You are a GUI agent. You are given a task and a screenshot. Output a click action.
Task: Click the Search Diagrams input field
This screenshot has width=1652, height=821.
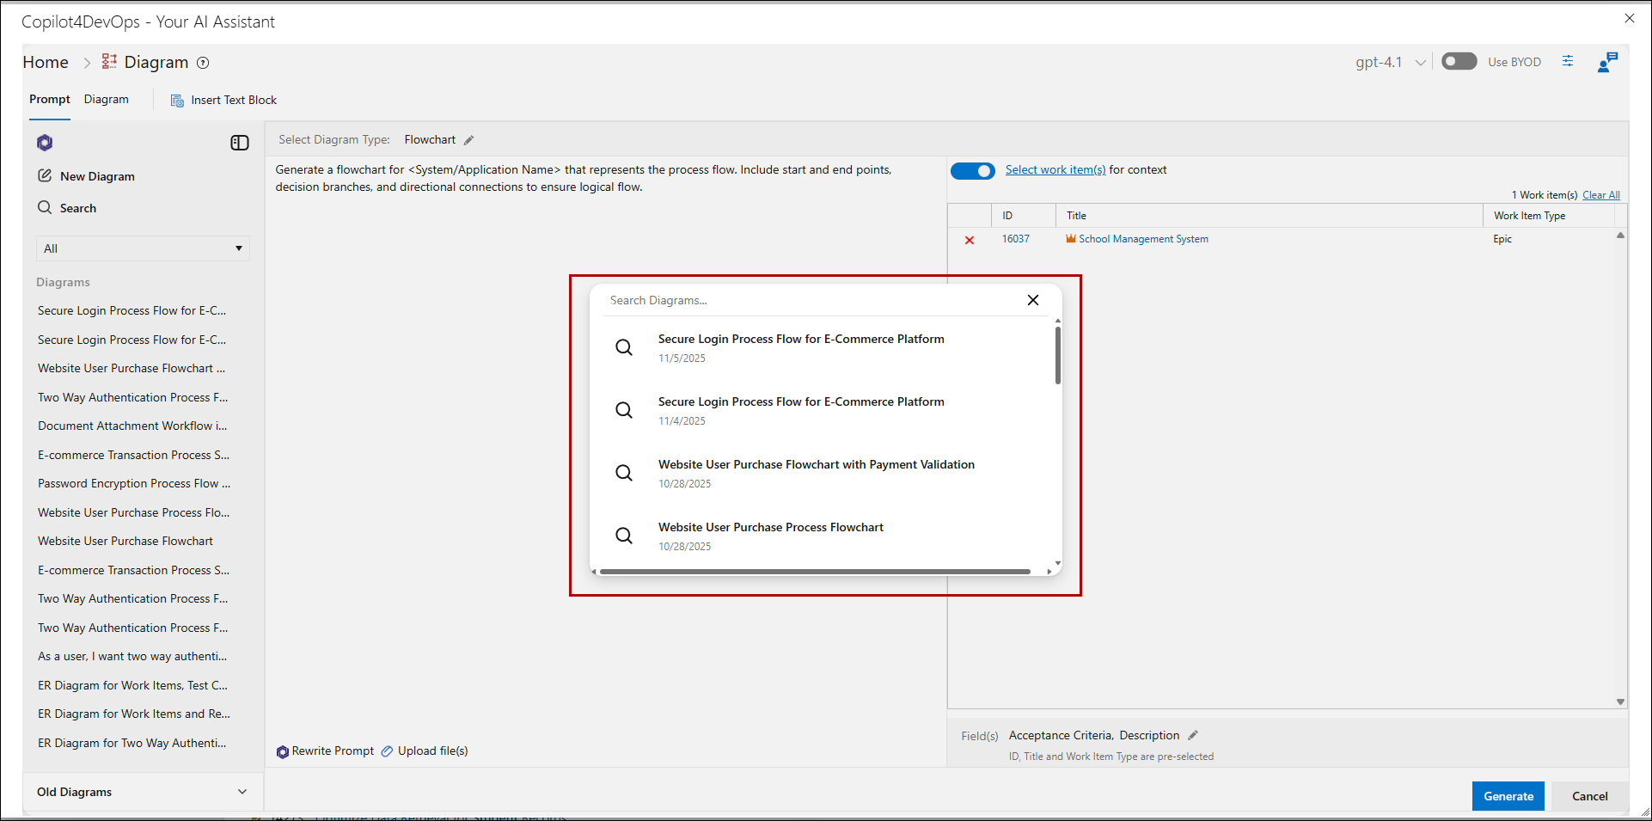pyautogui.click(x=808, y=300)
